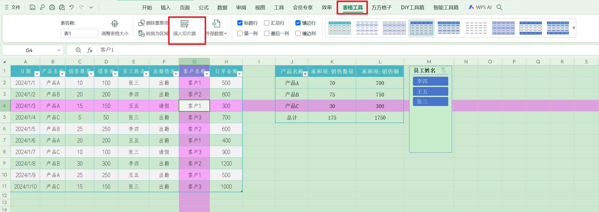This screenshot has width=599, height=212.
Task: Click the Save icon in quick toolbar
Action: coord(32,8)
